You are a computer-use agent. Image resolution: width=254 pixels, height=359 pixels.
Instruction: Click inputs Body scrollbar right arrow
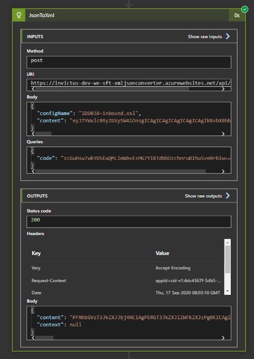223,134
